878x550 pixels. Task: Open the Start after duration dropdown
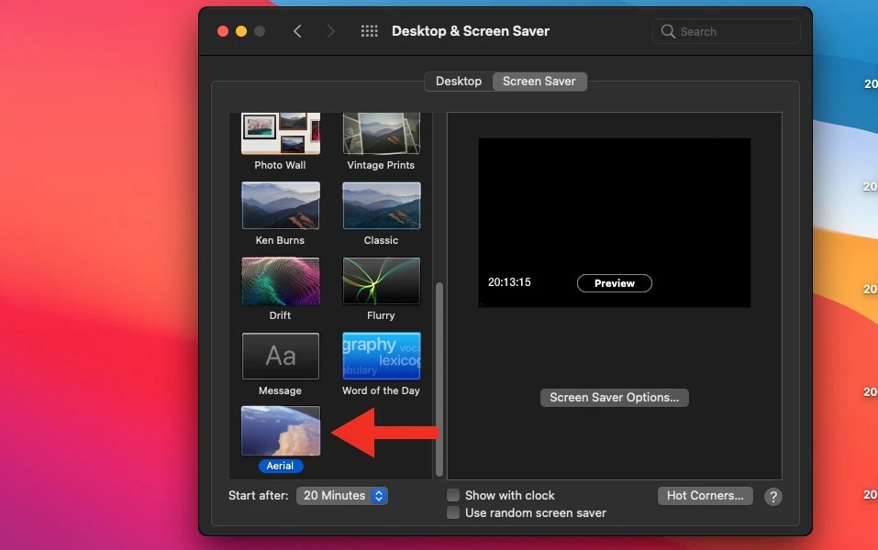point(342,495)
